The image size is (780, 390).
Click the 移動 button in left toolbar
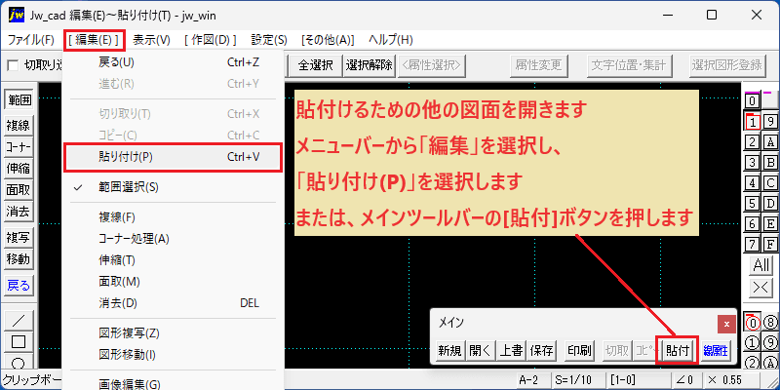19,259
